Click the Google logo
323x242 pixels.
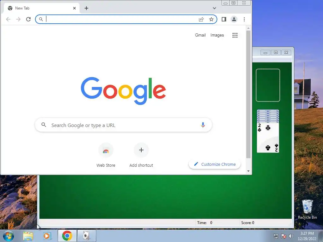pyautogui.click(x=123, y=91)
